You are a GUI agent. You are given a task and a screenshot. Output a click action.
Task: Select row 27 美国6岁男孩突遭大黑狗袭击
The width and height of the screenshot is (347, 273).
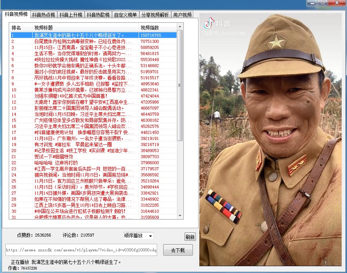point(94,193)
